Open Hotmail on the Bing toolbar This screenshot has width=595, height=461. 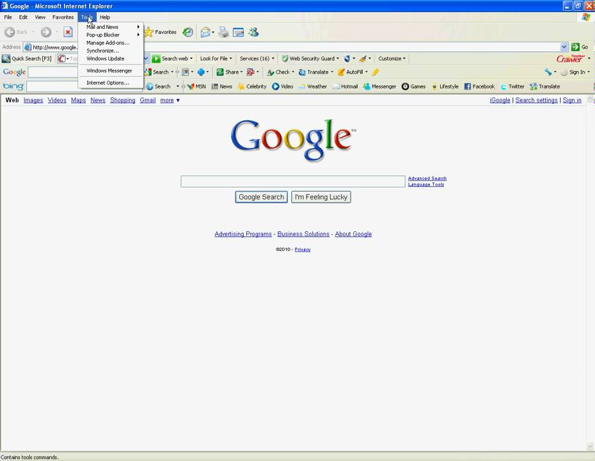coord(345,86)
